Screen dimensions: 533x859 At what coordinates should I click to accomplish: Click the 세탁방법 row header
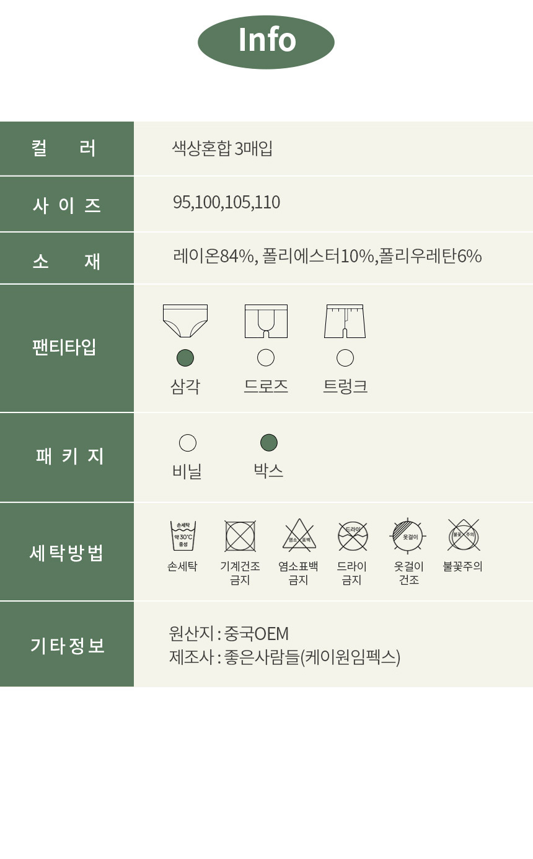(66, 552)
